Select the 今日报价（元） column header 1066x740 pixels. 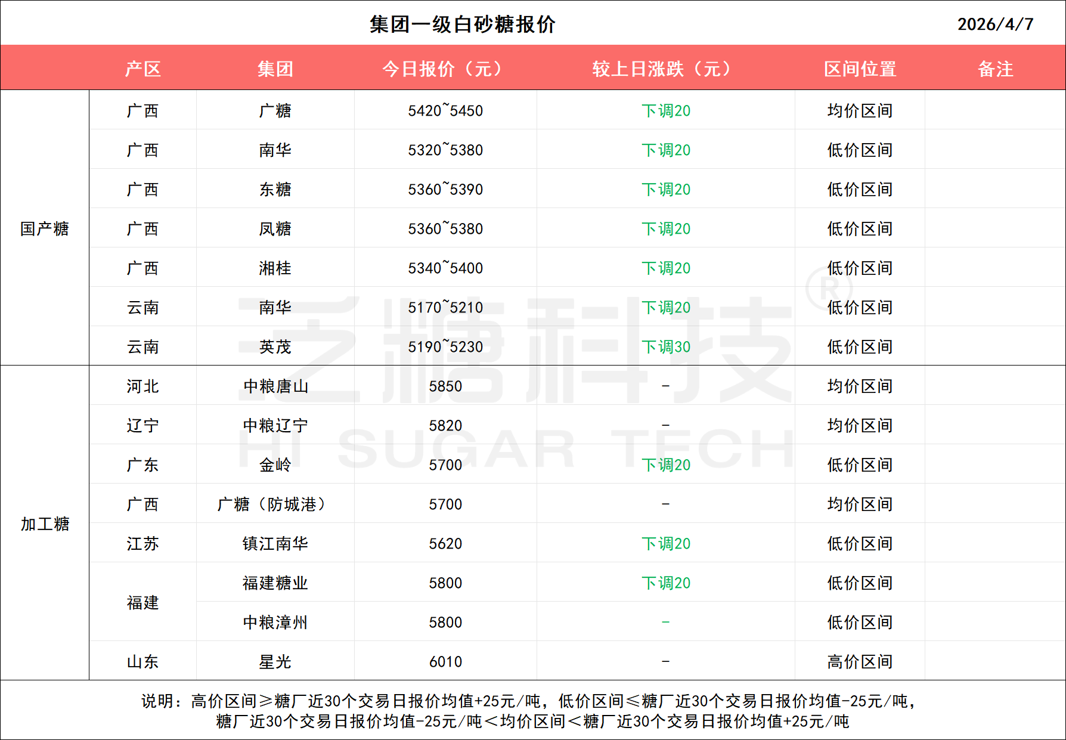(x=445, y=69)
